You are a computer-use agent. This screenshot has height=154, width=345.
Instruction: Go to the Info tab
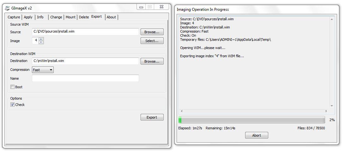tap(40, 17)
